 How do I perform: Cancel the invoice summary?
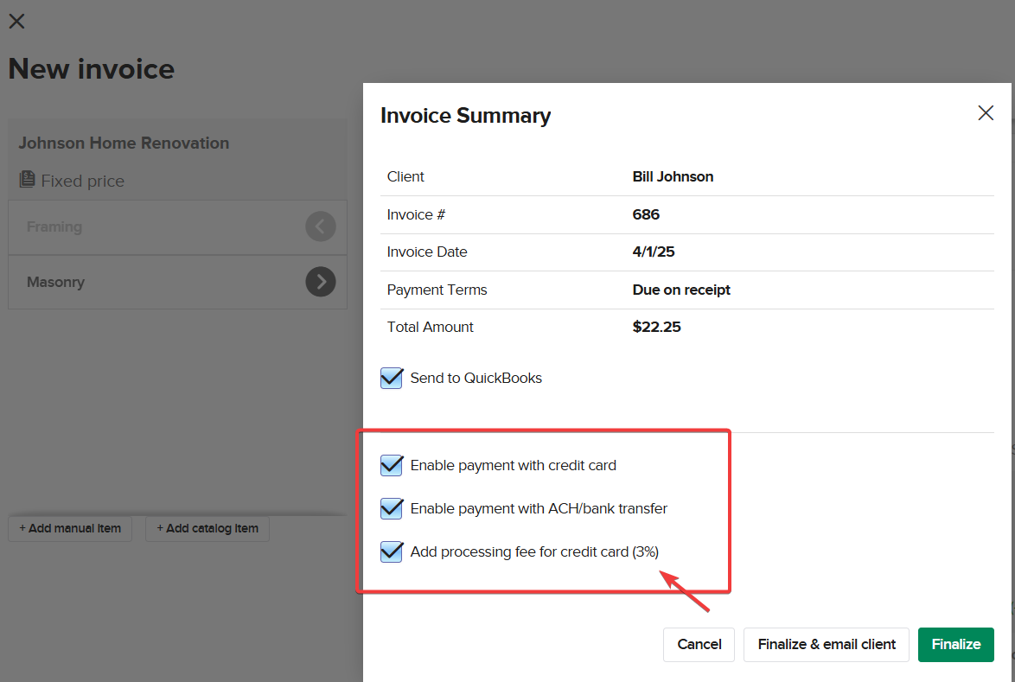click(699, 644)
